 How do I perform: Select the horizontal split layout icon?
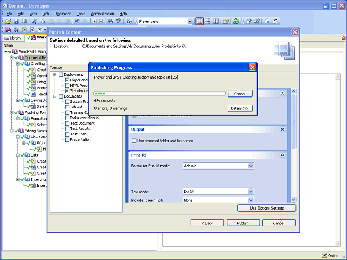[x=208, y=22]
